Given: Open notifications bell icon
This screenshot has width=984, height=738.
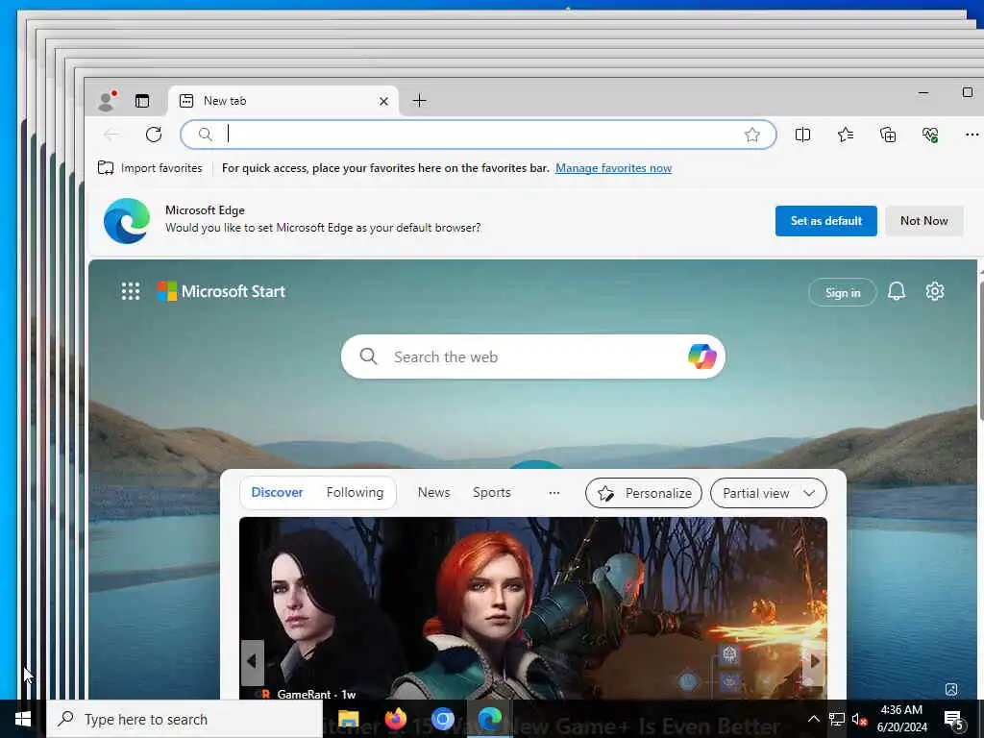Looking at the screenshot, I should (x=897, y=291).
